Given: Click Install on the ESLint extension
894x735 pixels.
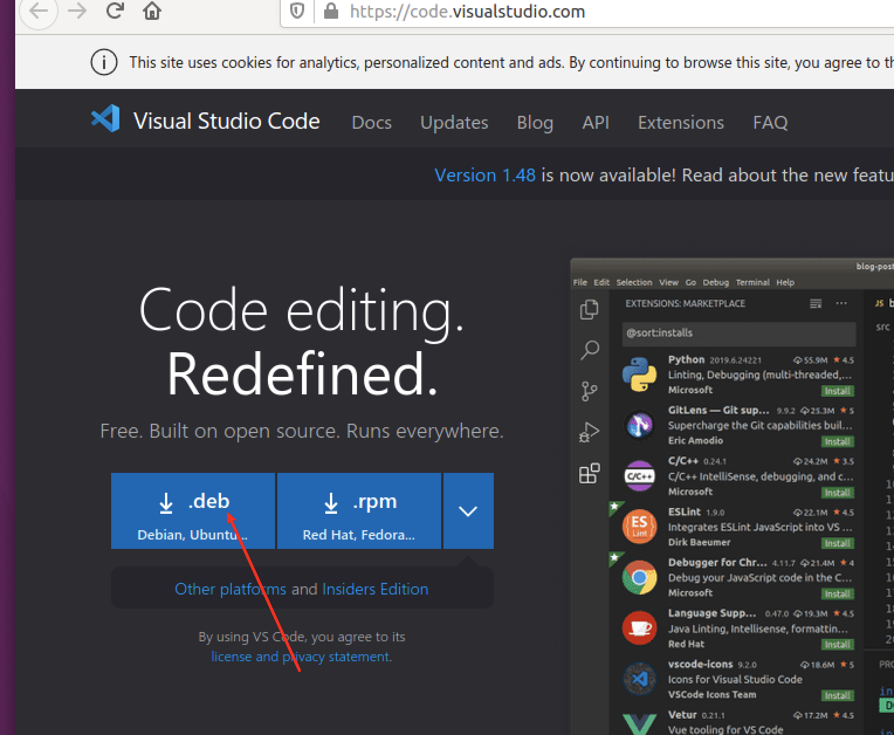Looking at the screenshot, I should point(838,543).
